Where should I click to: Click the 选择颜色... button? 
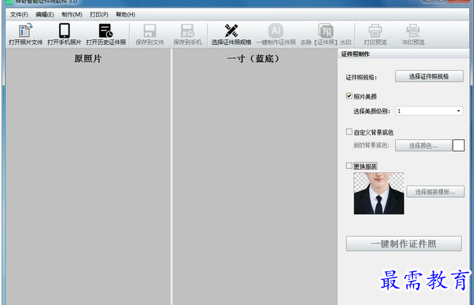423,145
